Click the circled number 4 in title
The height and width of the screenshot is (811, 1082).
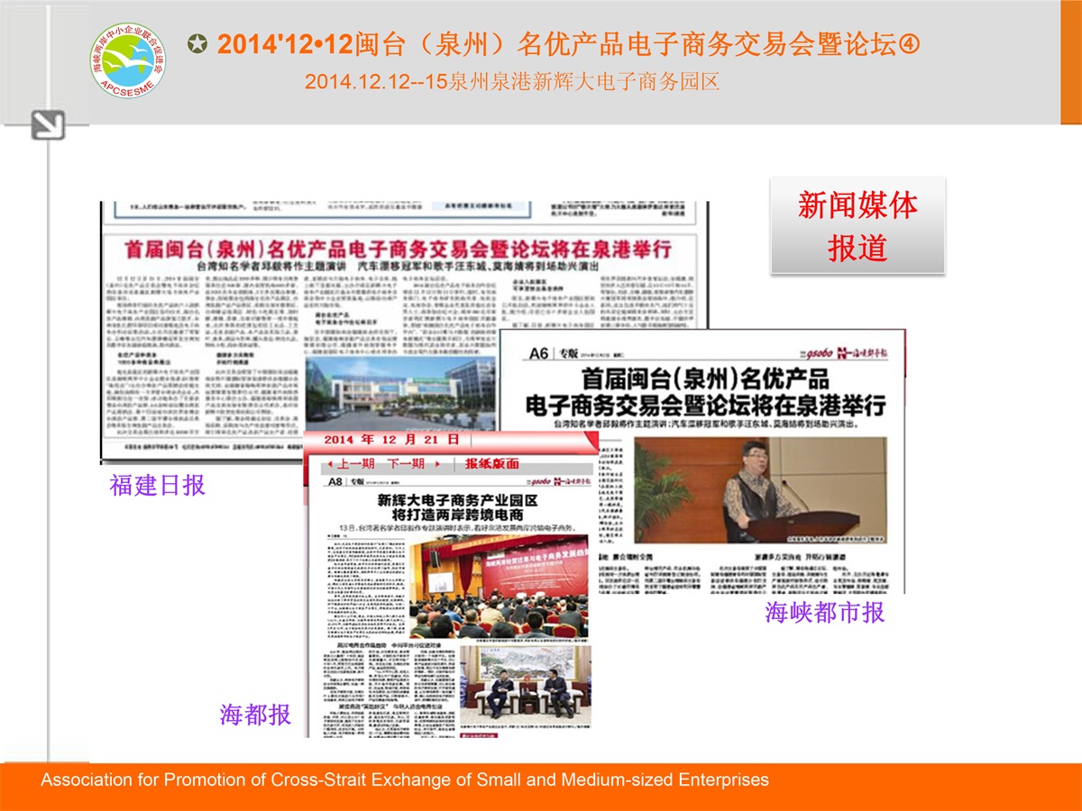[910, 43]
